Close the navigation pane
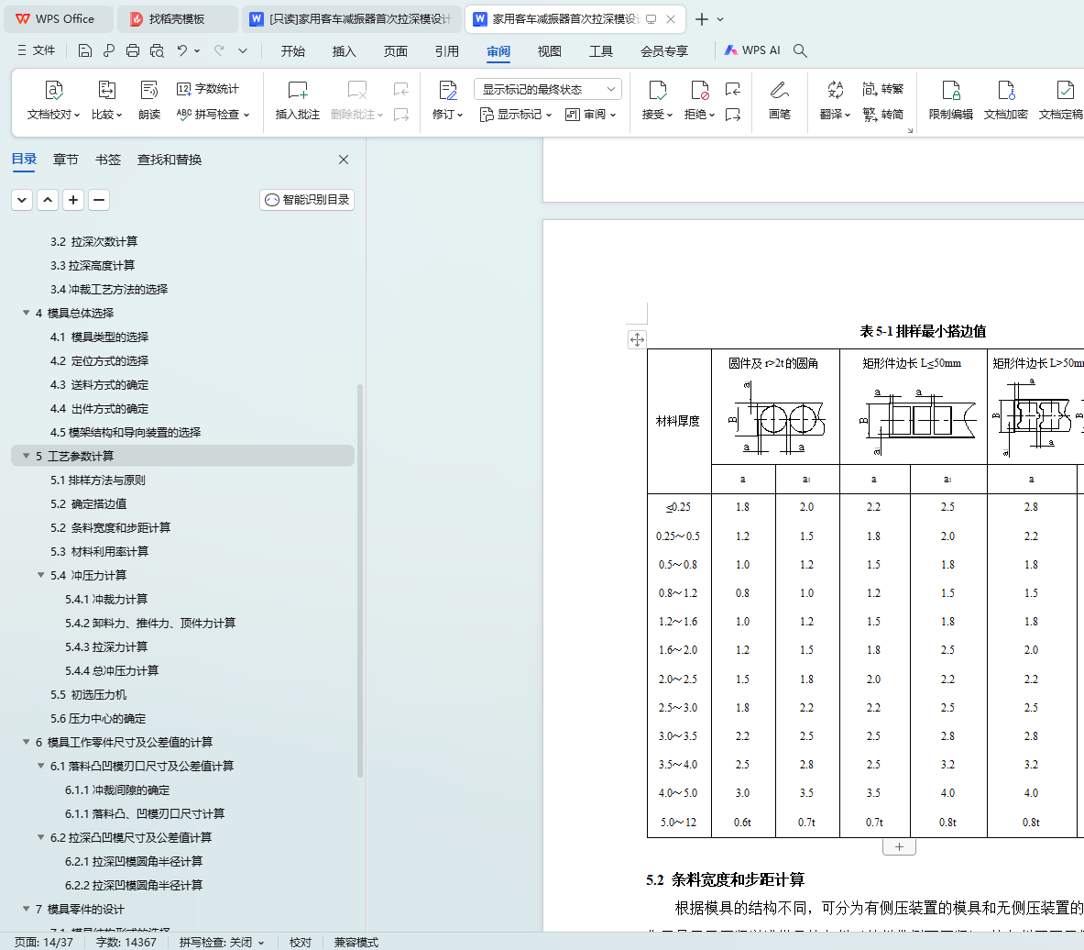 (344, 160)
